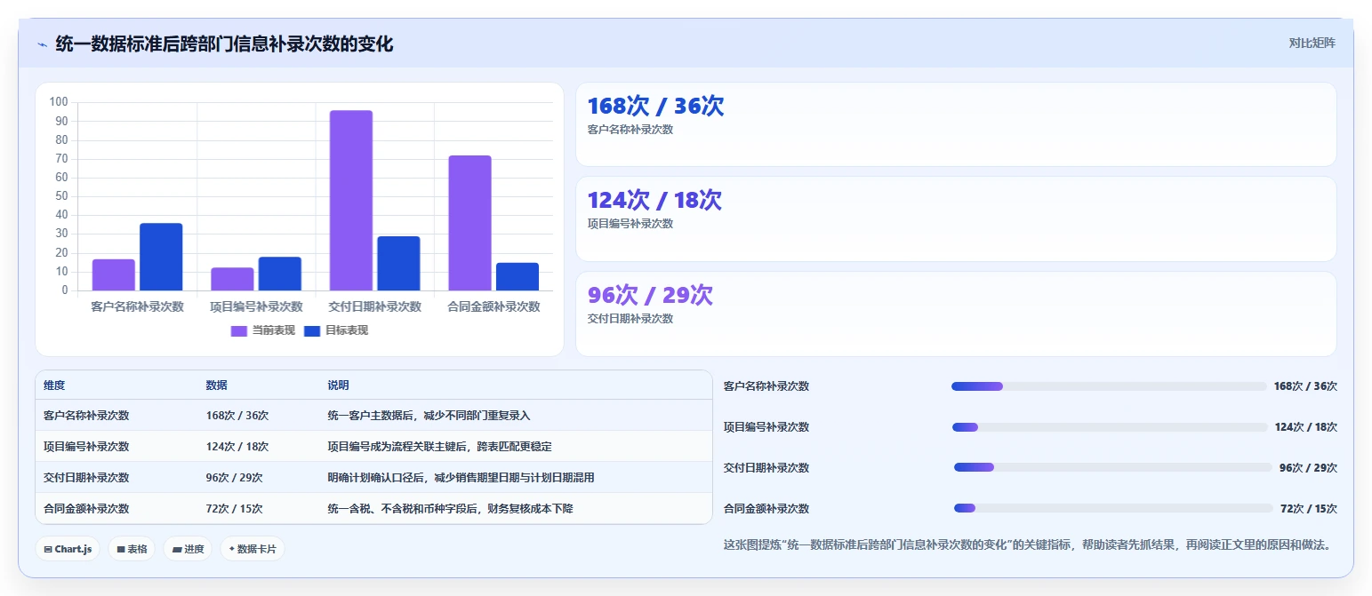Open the 168次 / 36次 data card
Image resolution: width=1372 pixels, height=596 pixels.
(x=956, y=124)
